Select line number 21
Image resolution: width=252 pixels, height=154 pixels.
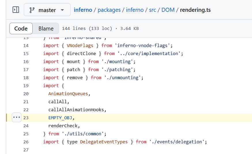point(26,102)
